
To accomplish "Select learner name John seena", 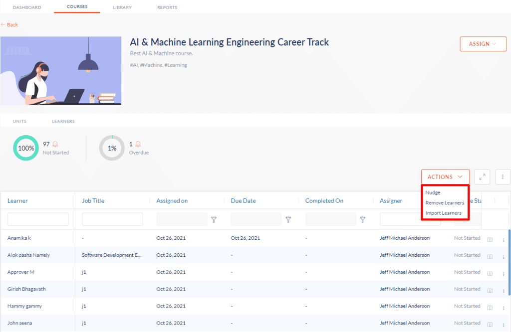I will (x=19, y=323).
